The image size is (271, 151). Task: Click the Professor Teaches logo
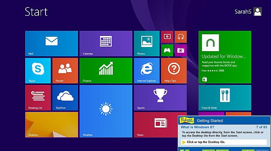pos(187,120)
